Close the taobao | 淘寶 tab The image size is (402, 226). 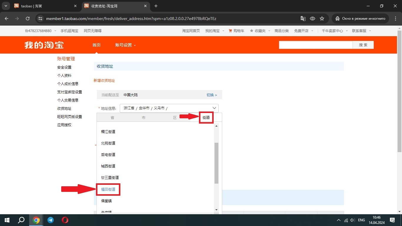(75, 6)
